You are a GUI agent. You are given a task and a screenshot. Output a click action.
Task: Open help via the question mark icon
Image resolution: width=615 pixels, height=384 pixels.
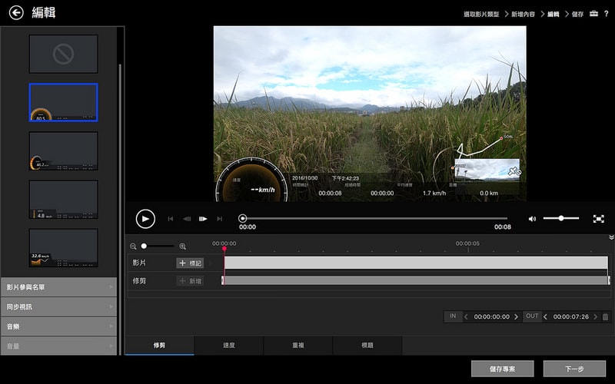pos(606,14)
